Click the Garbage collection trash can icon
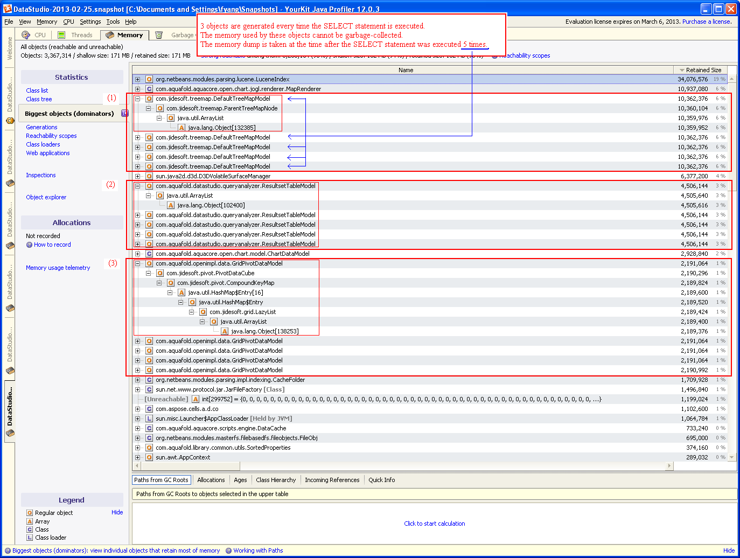Viewport: 740px width, 558px height. pyautogui.click(x=159, y=35)
